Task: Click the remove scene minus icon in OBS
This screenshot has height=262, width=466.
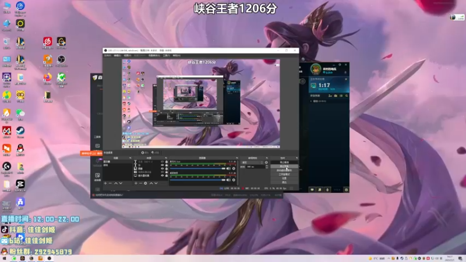Action: (110, 183)
